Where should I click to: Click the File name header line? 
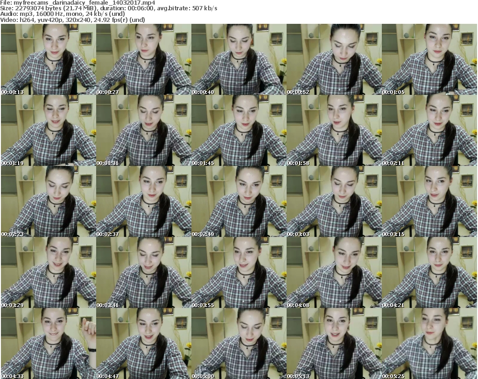77,3
